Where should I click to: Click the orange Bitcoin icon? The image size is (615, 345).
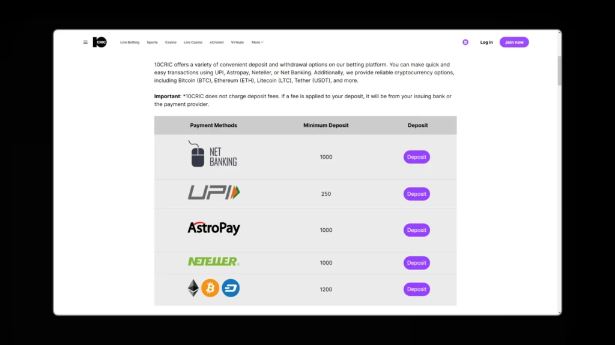pyautogui.click(x=210, y=288)
